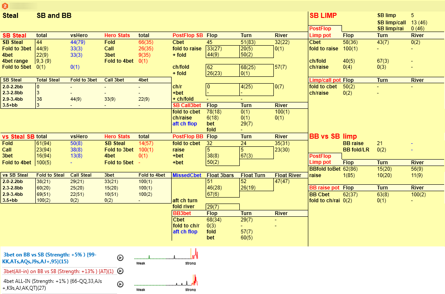Click Hero Stats Call value 26(35)

point(146,49)
